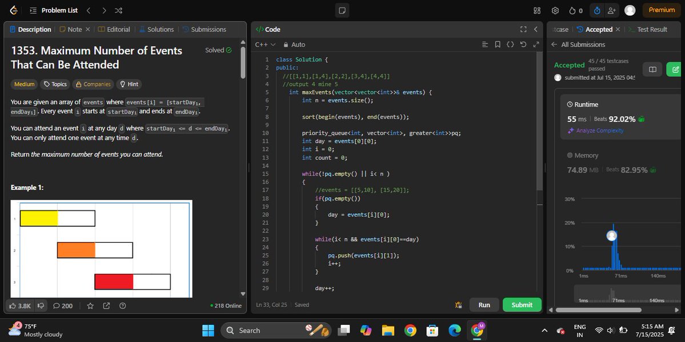Dislike the problem with thumbs down
This screenshot has height=342, width=685.
pyautogui.click(x=41, y=306)
